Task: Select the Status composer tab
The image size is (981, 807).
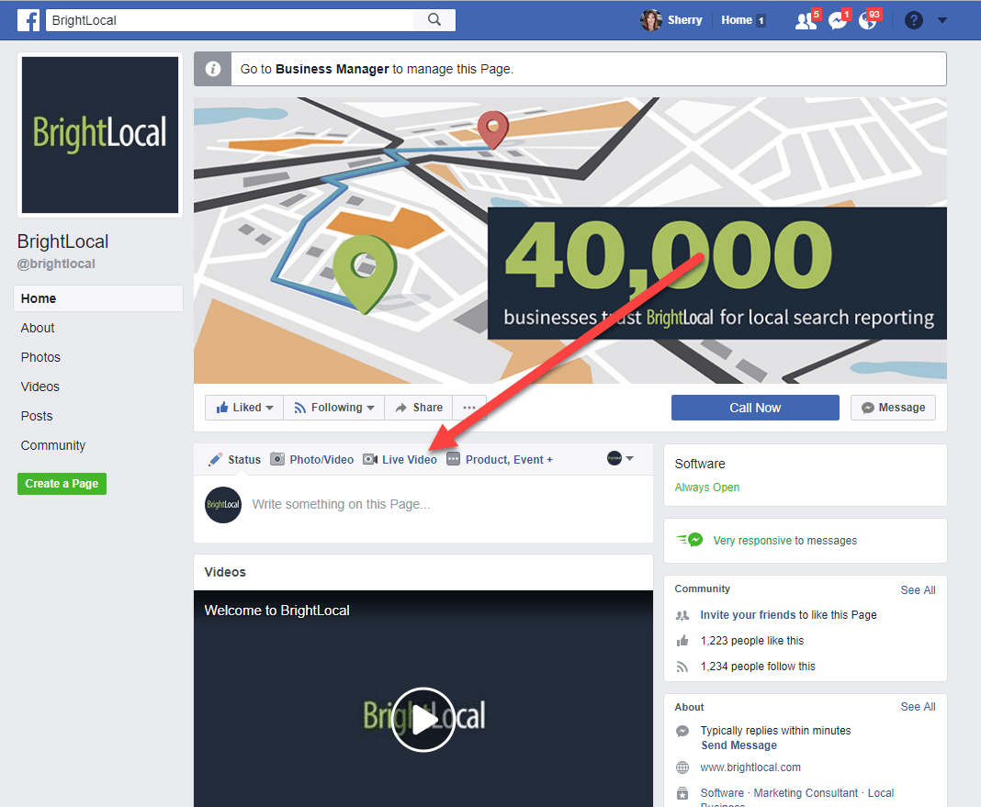Action: tap(234, 459)
